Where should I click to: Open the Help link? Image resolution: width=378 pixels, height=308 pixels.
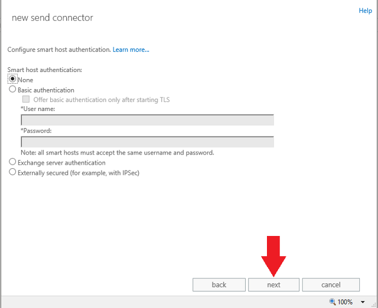pos(365,11)
